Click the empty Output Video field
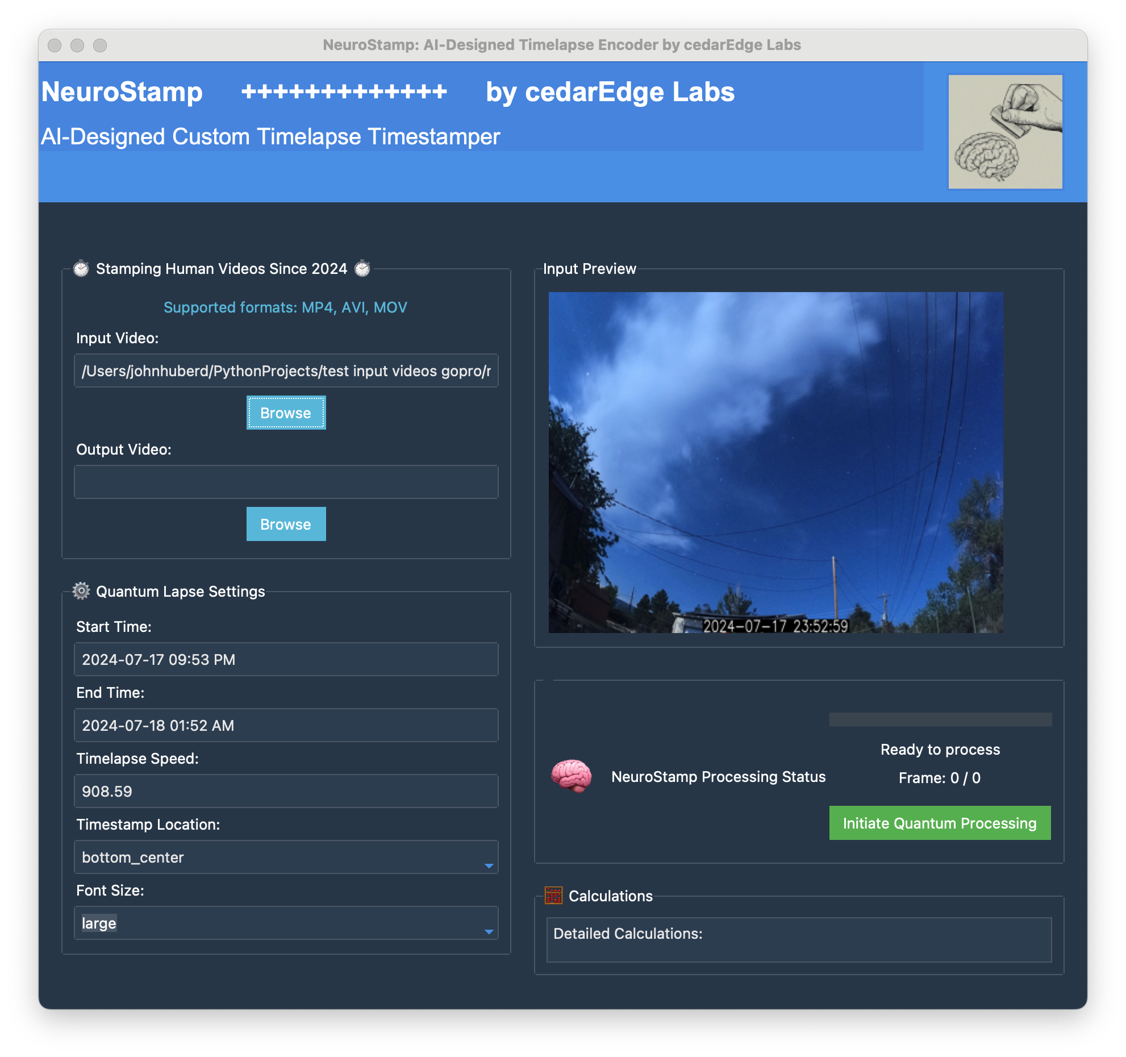This screenshot has width=1126, height=1057. [x=286, y=482]
